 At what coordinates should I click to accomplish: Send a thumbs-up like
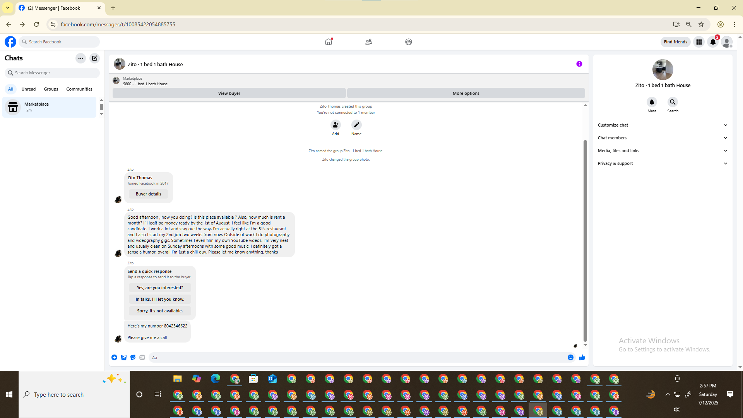coord(582,358)
